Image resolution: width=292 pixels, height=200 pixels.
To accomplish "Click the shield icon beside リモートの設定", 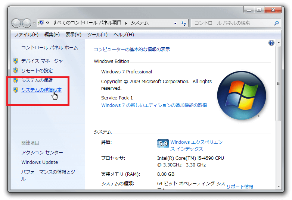I will pos(16,70).
